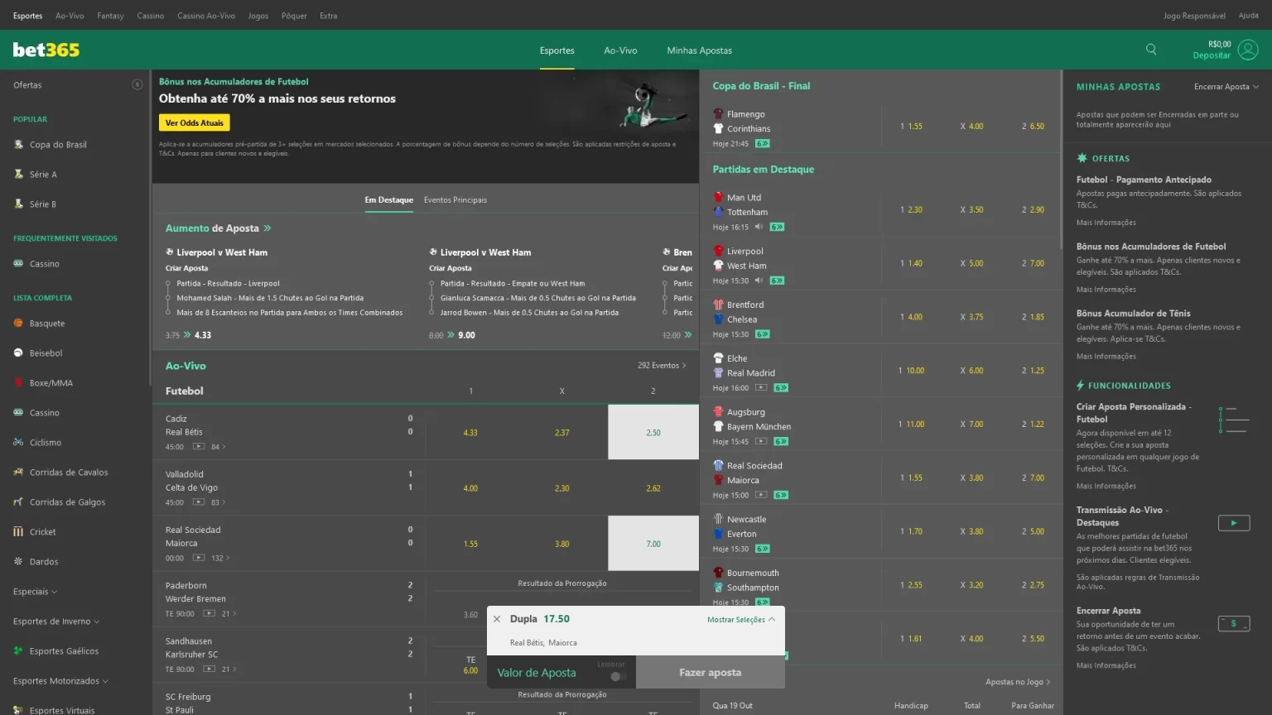Select odds 2.50 for Real Bétis
Screen dimensions: 1272x715
coord(653,432)
